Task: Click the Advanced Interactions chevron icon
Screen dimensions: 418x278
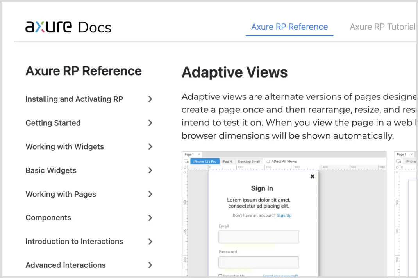Action: (150, 265)
